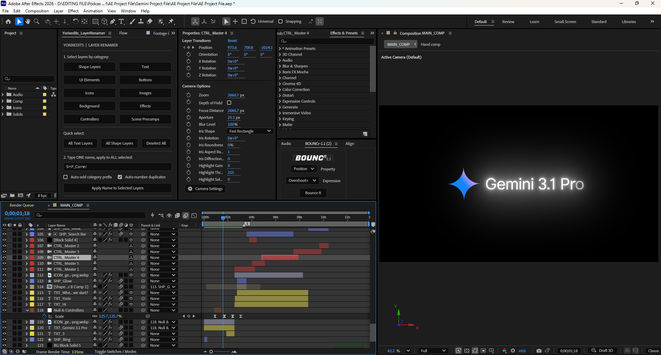Hide the TXT_Yorix layer eye
The image size is (661, 355).
coord(4,299)
